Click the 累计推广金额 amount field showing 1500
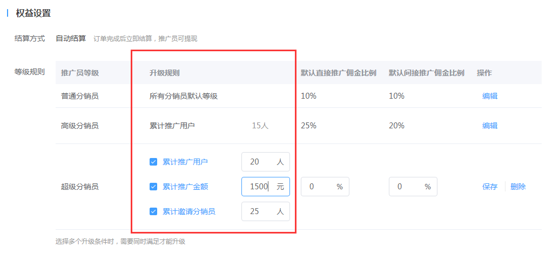The image size is (546, 254). point(259,187)
